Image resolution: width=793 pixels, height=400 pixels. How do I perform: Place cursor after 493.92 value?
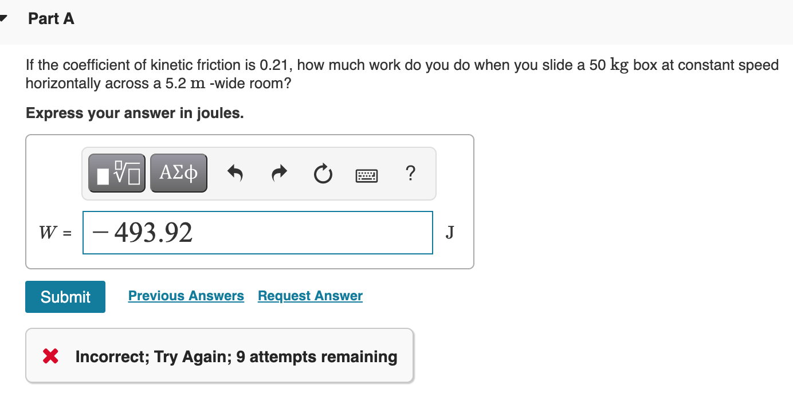[194, 233]
